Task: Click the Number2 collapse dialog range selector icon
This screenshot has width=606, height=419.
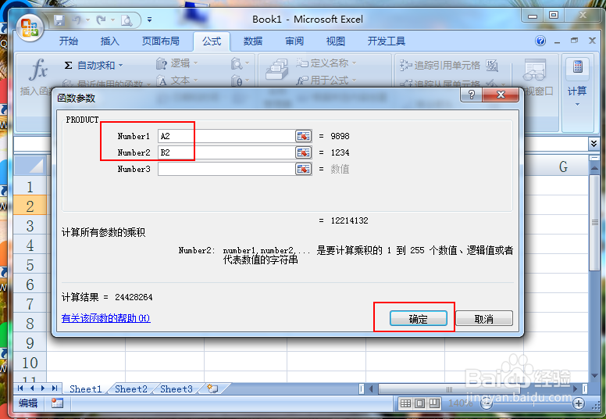Action: coord(303,152)
